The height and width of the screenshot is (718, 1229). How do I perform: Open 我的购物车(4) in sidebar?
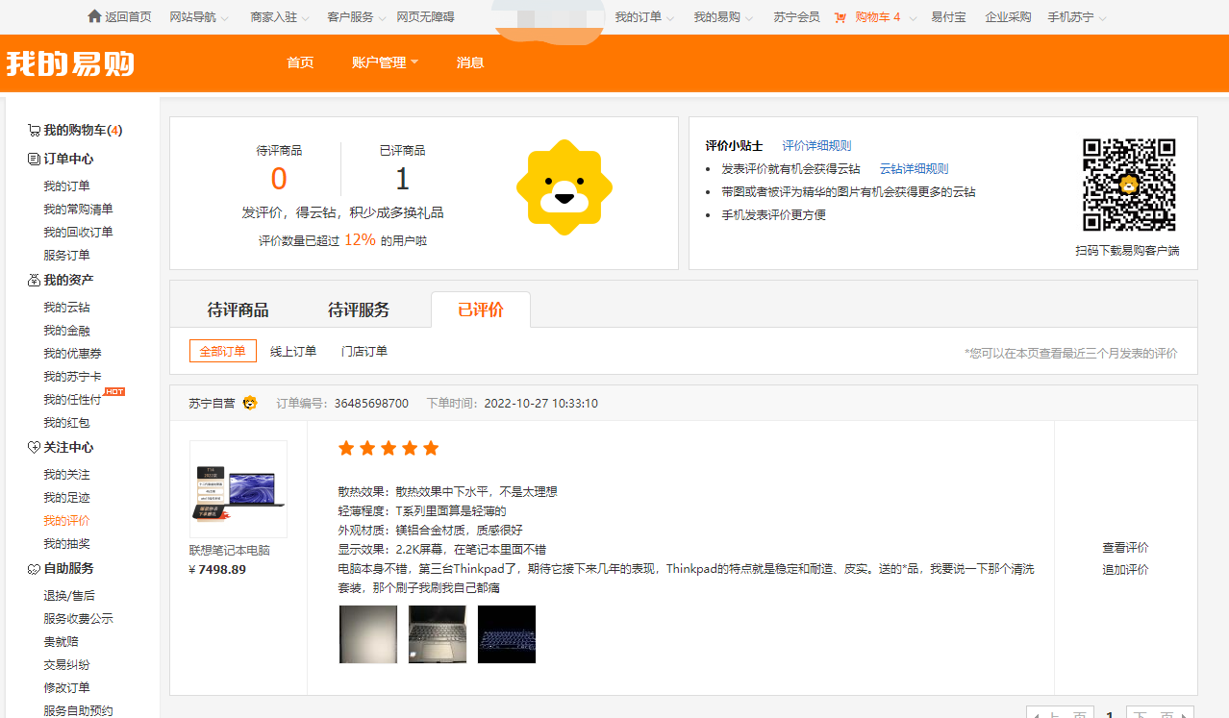point(83,131)
